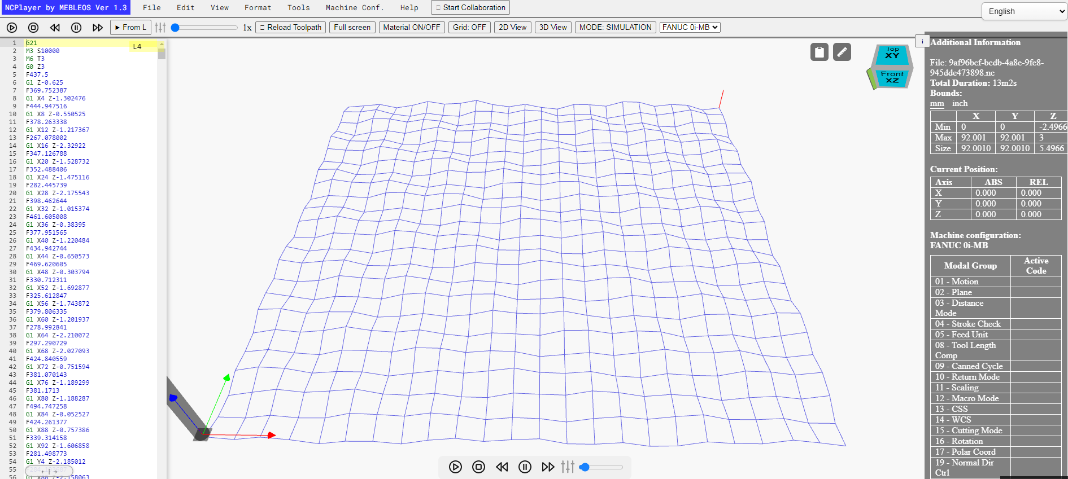1068x479 pixels.
Task: Click code line M3 S10000
Action: click(x=42, y=51)
